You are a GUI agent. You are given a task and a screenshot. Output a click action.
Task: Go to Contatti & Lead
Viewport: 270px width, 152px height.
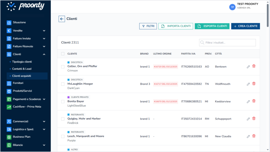(22, 69)
